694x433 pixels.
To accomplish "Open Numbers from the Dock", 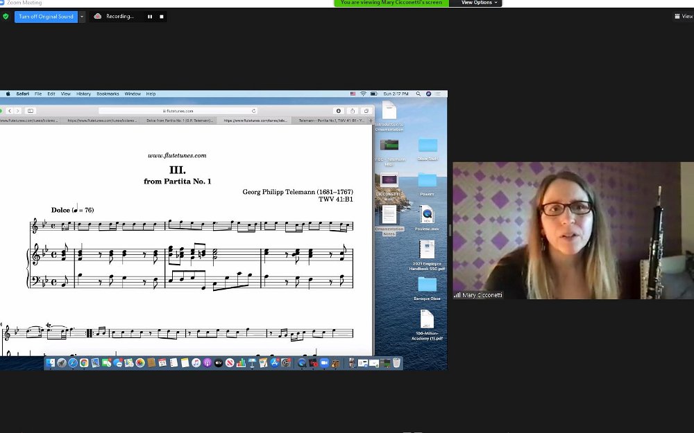I will point(242,363).
